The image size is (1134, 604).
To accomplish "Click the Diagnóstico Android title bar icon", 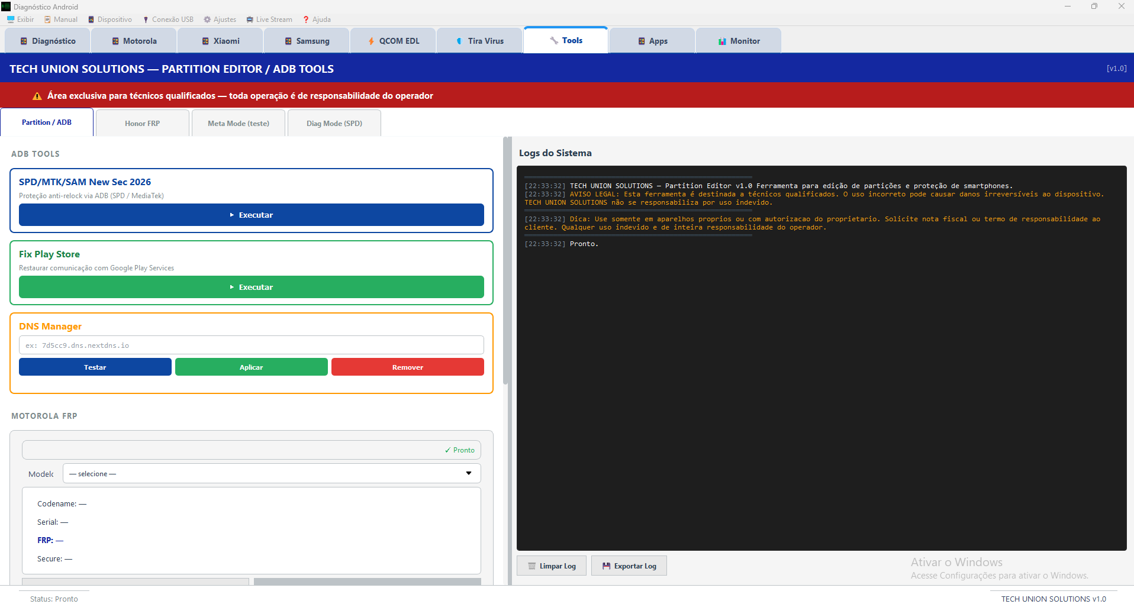I will point(6,7).
